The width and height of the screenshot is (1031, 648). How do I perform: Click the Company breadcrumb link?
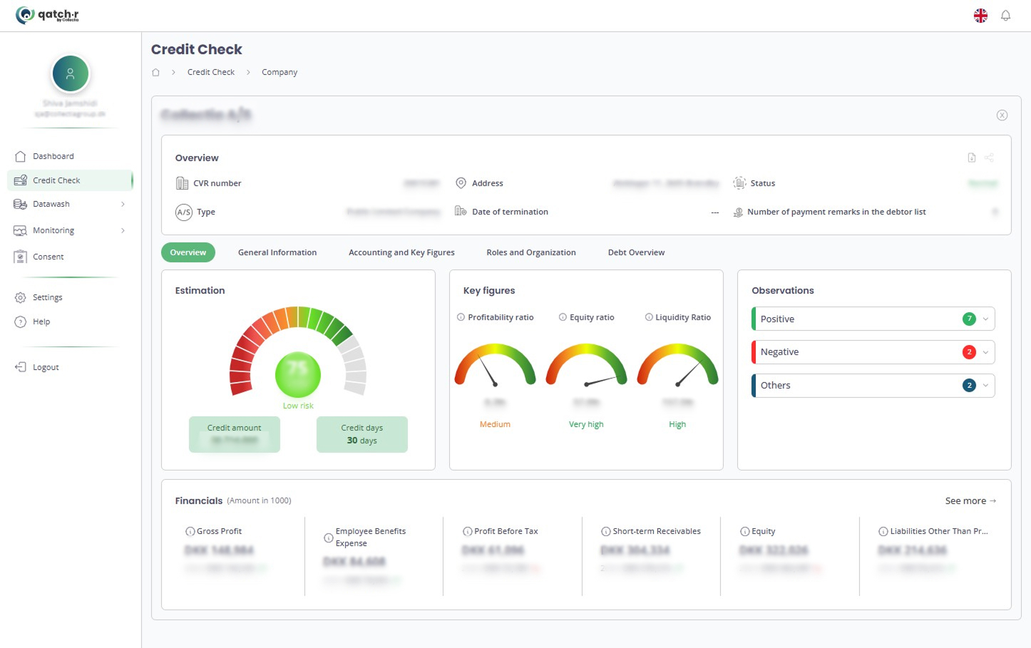tap(279, 72)
